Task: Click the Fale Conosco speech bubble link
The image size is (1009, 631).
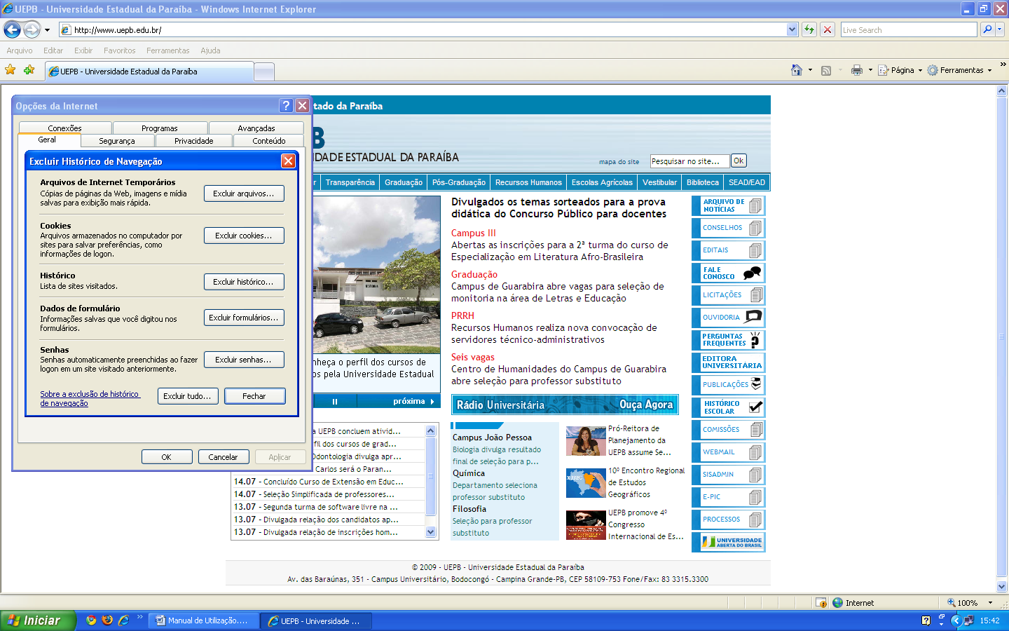Action: [729, 273]
